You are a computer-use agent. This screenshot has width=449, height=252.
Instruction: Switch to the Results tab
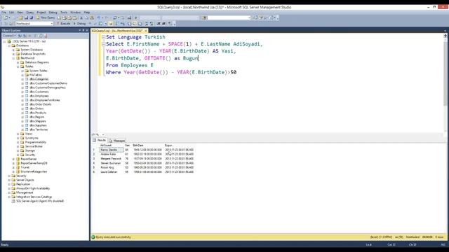pos(100,140)
